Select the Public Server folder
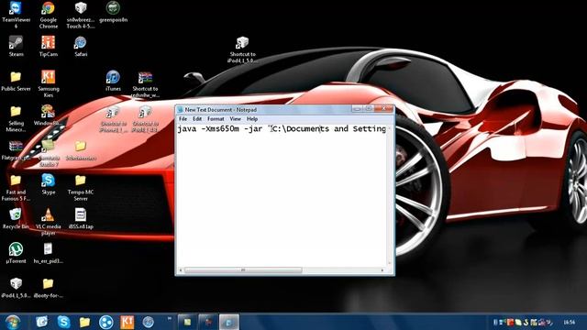Image resolution: width=587 pixels, height=330 pixels. (x=16, y=81)
